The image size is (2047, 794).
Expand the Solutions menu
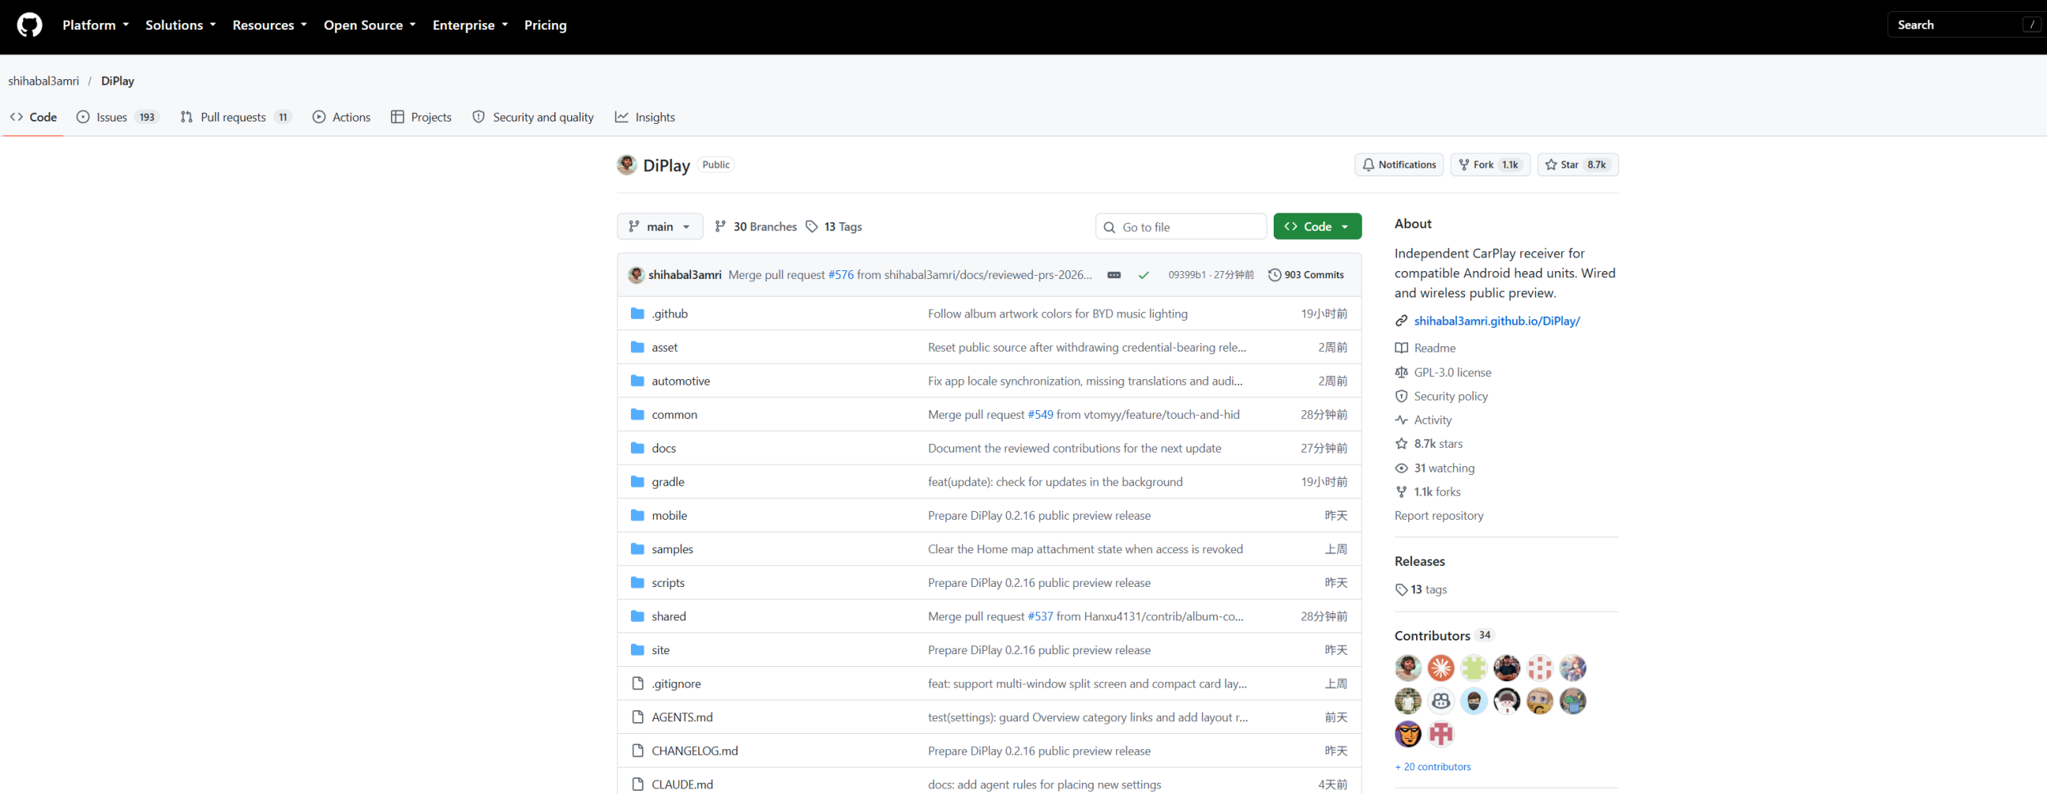click(x=181, y=25)
